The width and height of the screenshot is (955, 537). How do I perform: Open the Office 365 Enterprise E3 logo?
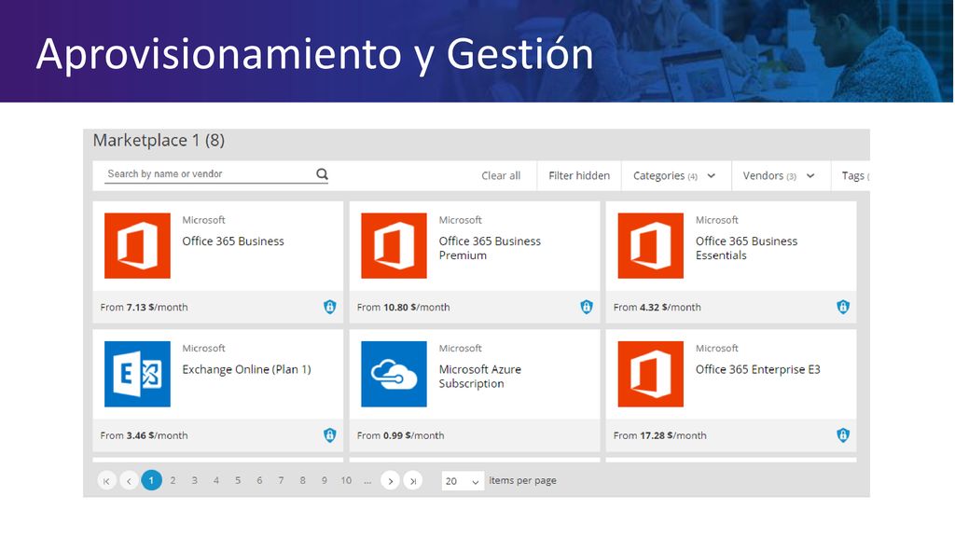650,374
